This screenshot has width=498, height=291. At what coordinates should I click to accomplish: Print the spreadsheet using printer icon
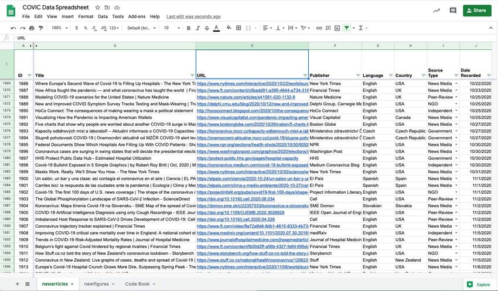(32, 28)
